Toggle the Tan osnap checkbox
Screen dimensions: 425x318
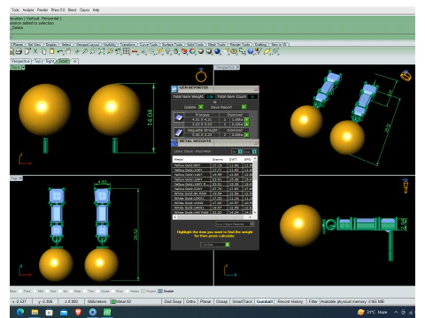(85, 291)
